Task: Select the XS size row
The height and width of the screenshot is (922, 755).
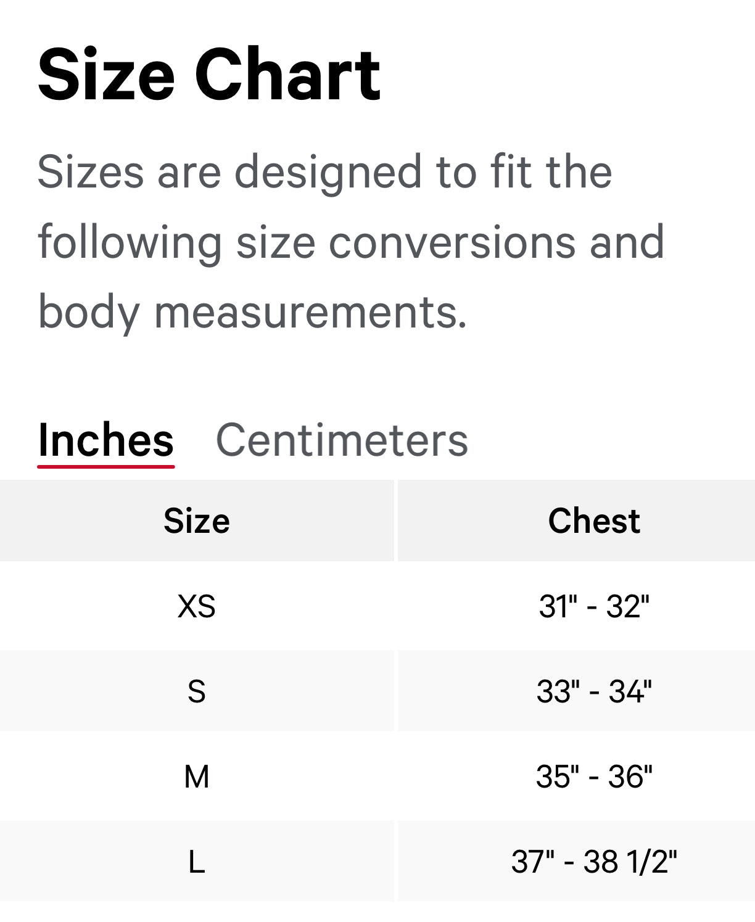Action: tap(196, 606)
